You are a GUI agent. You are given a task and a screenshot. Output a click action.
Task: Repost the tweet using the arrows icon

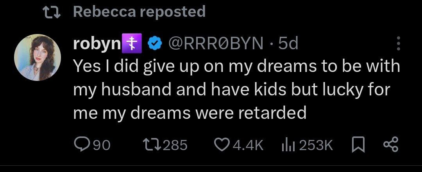(x=150, y=145)
